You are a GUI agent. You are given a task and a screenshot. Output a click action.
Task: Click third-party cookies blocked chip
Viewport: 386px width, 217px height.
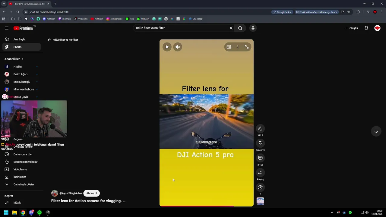pyautogui.click(x=316, y=12)
